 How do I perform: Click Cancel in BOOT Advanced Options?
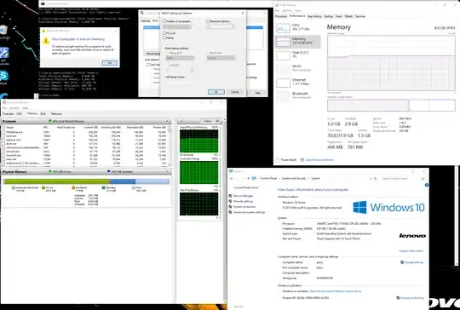coord(235,92)
